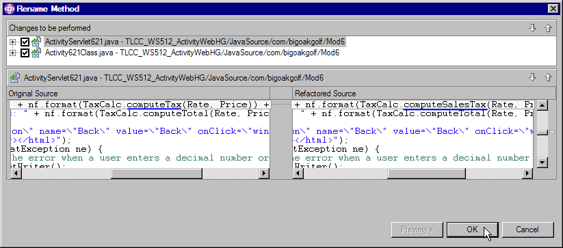Go to previous difference in compare viewer

(548, 77)
